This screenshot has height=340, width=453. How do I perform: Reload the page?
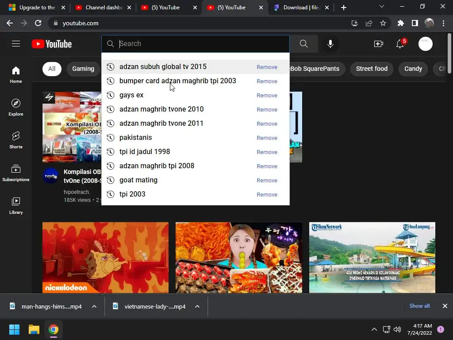click(x=38, y=23)
